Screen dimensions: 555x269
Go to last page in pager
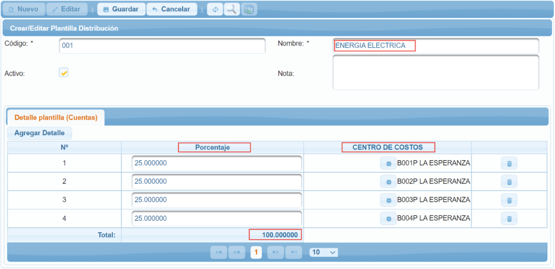(294, 252)
